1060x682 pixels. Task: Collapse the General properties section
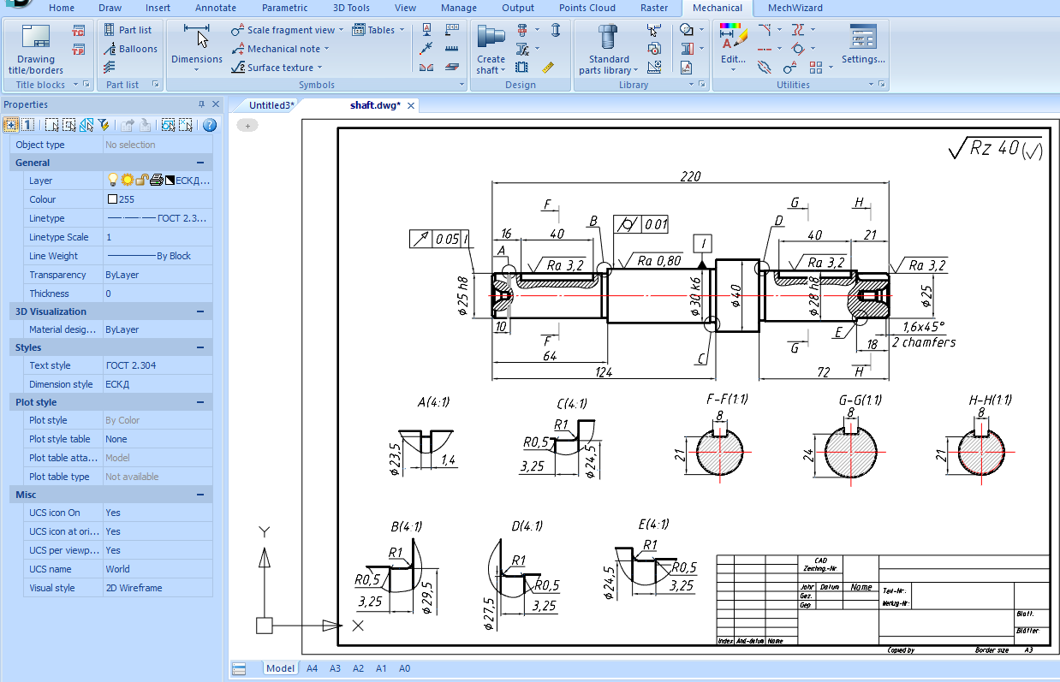coord(199,163)
